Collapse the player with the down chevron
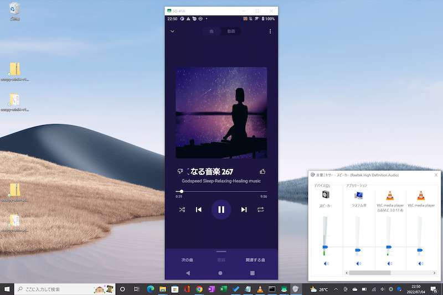 [x=173, y=32]
